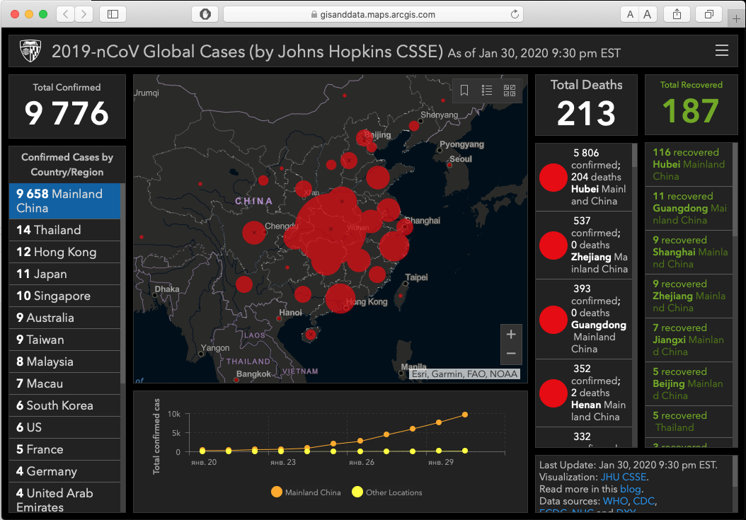Screen dimensions: 746x520
Task: Toggle Other Locations series in chart legend
Action: (x=386, y=492)
